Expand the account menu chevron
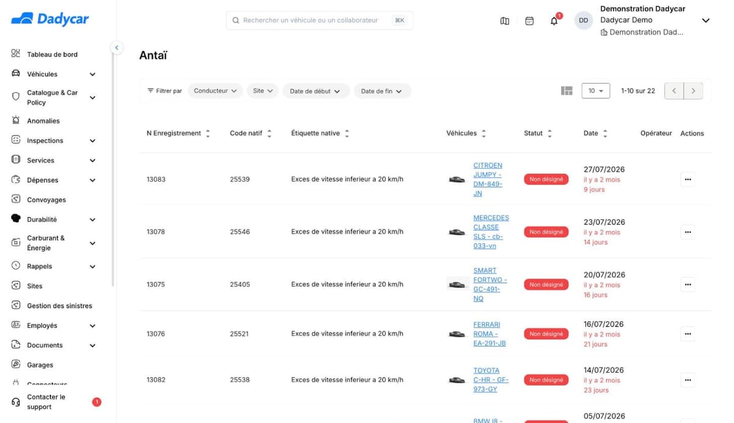 coord(705,20)
